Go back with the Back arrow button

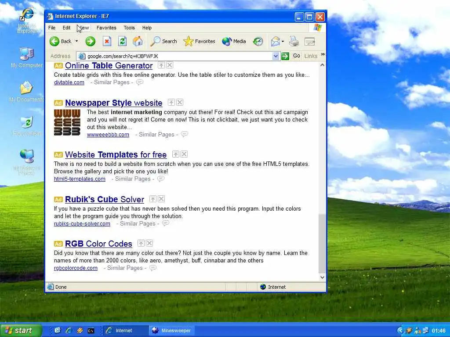click(60, 41)
